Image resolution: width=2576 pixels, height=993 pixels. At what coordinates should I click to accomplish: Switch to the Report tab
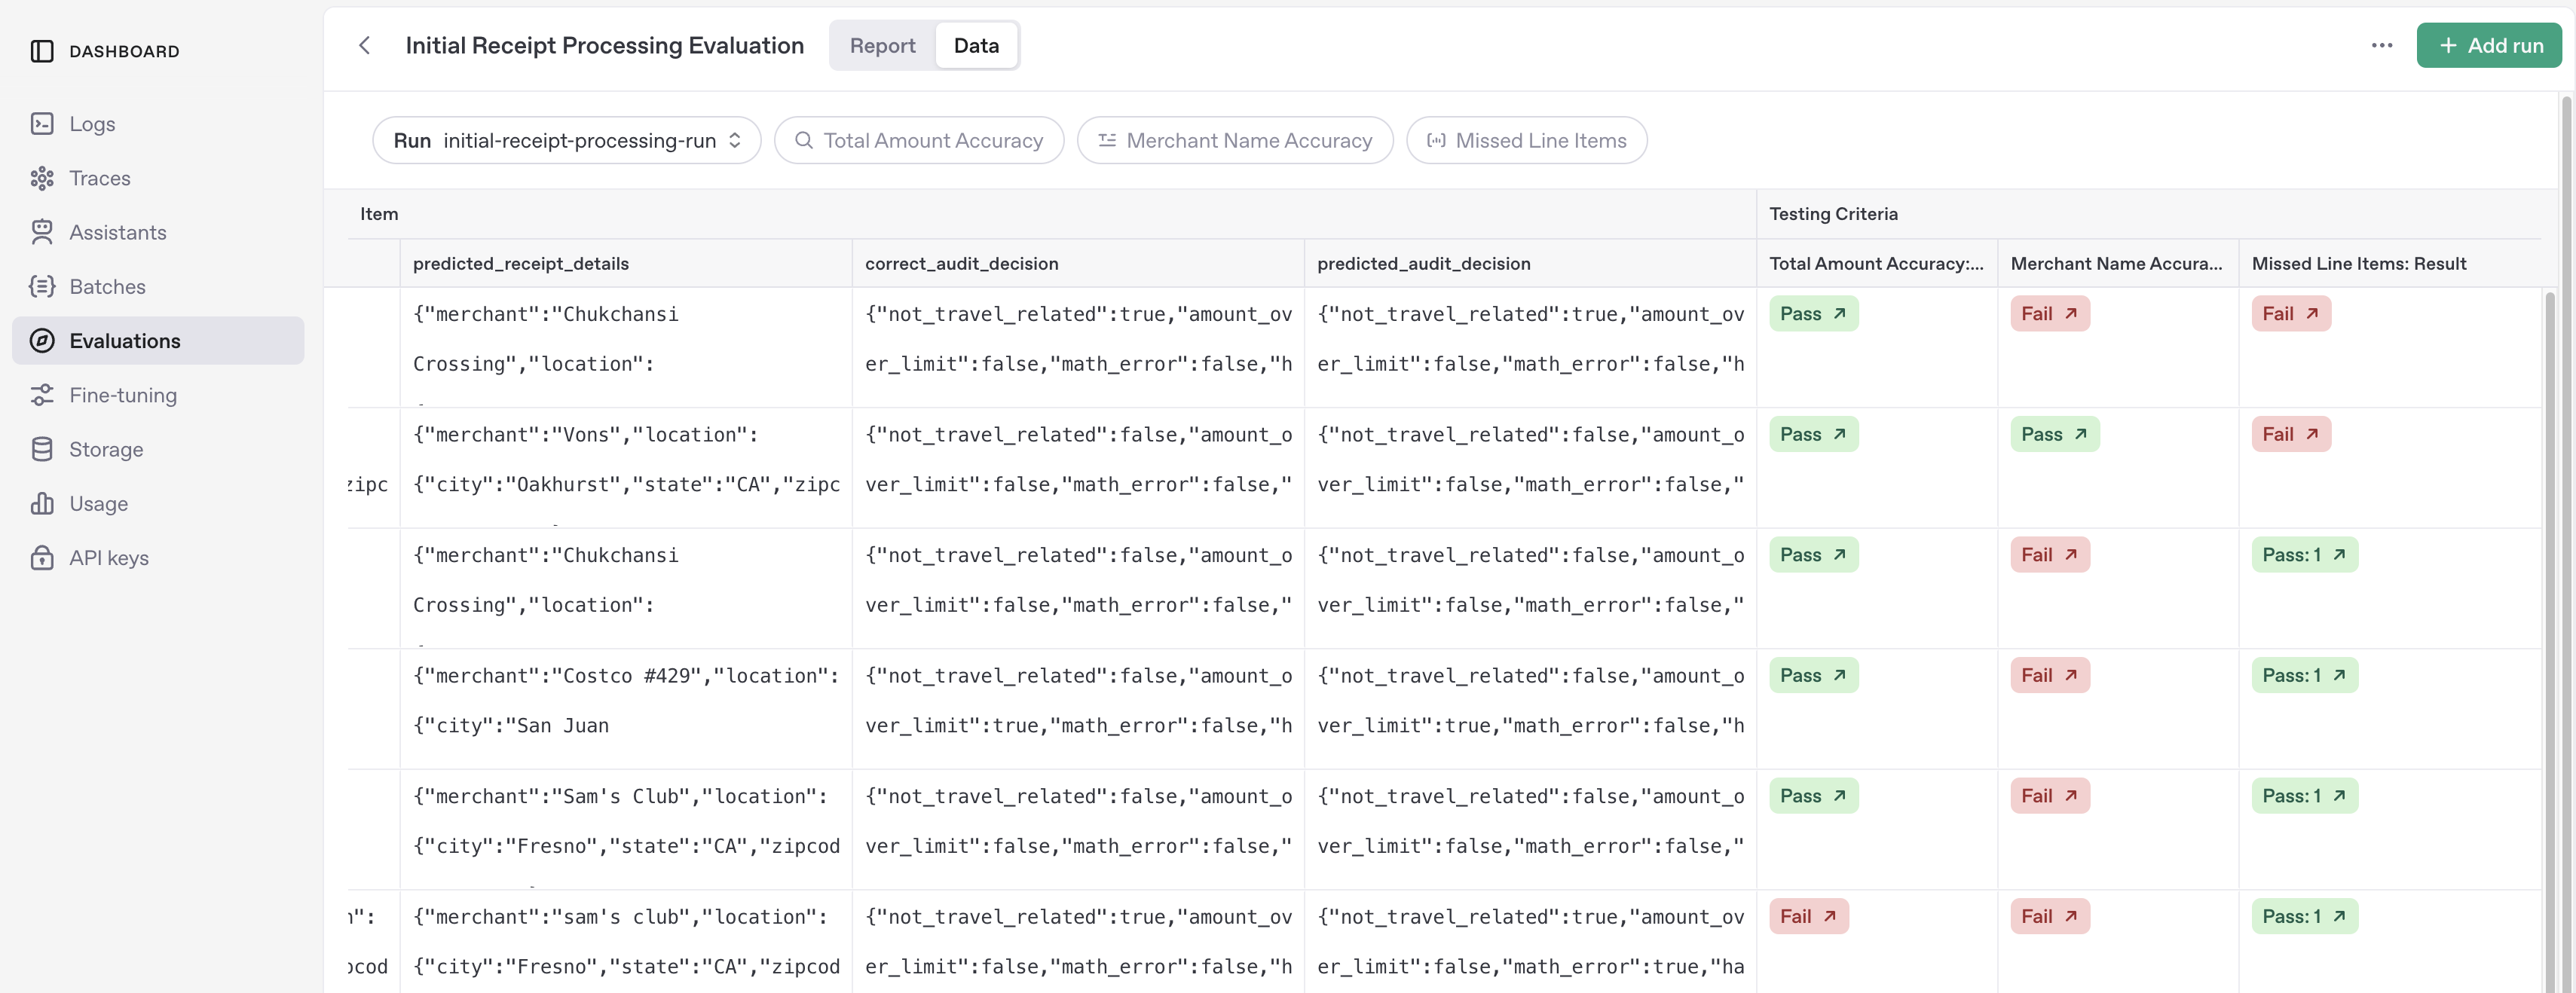[881, 45]
